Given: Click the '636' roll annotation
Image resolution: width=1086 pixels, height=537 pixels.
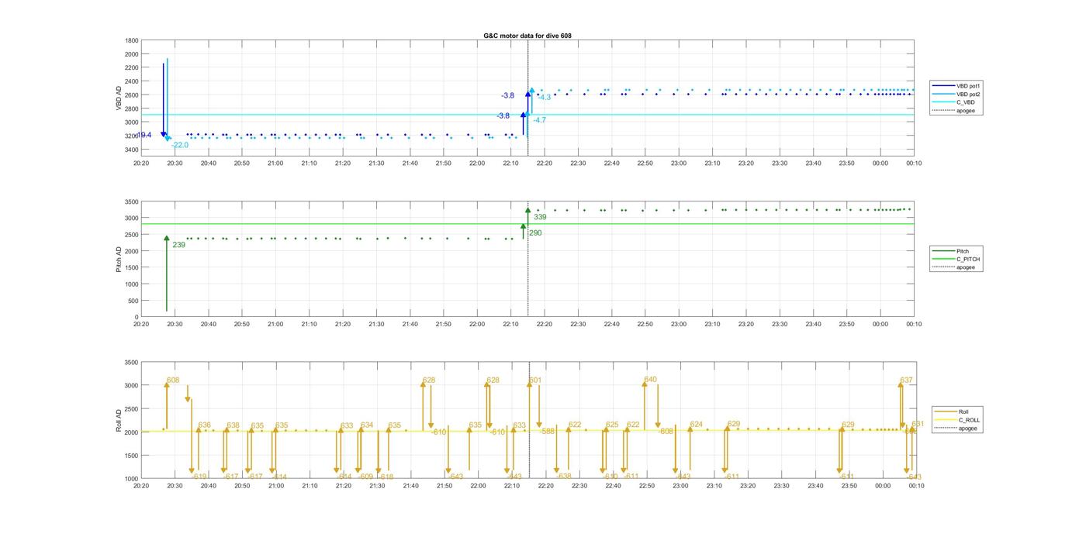Looking at the screenshot, I should (204, 425).
